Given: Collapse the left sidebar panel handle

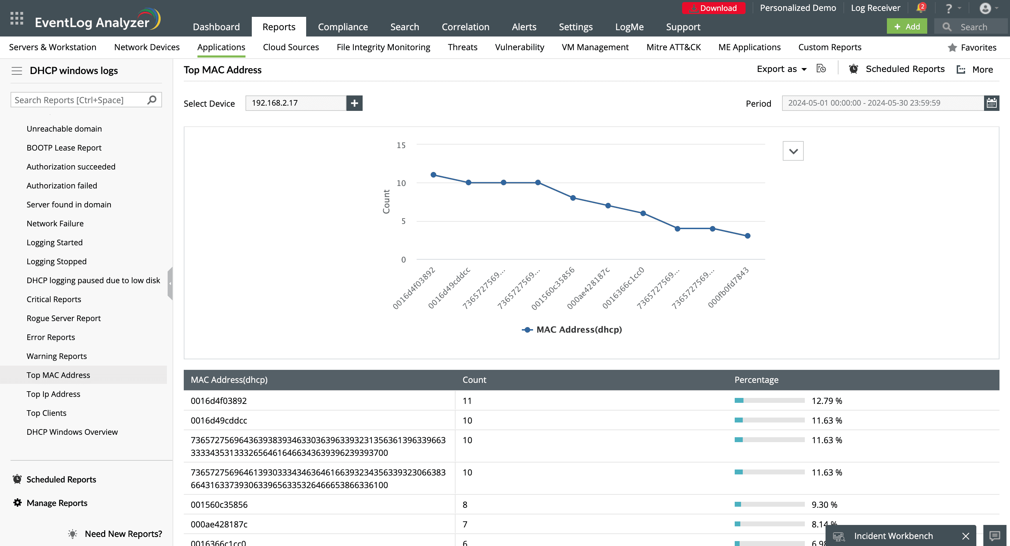Looking at the screenshot, I should [x=170, y=283].
